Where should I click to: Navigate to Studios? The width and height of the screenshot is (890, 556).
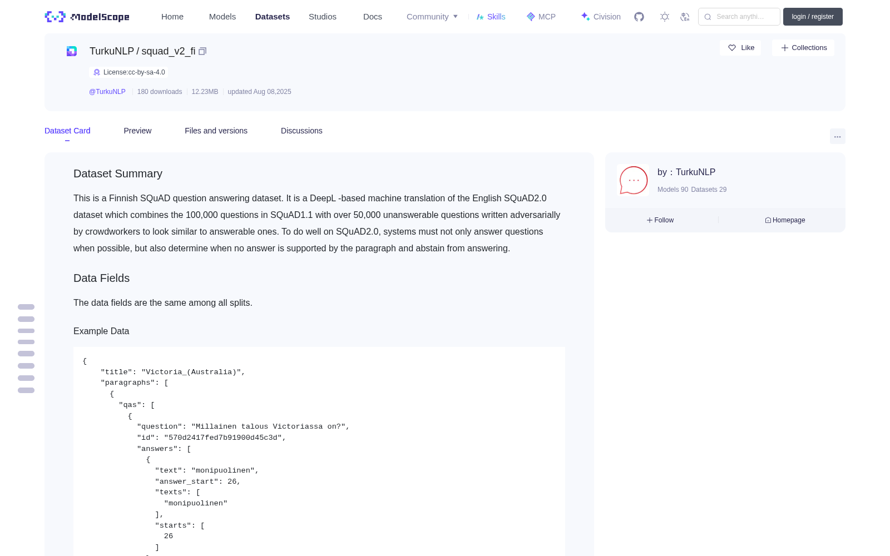click(x=323, y=17)
